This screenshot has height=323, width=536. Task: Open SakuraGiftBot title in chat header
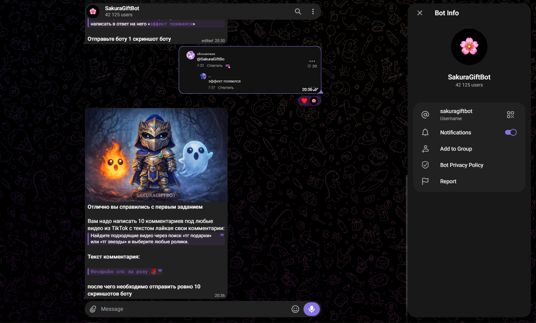(x=122, y=8)
